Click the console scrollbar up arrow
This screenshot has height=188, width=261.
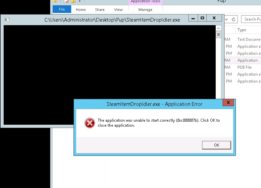[218, 28]
